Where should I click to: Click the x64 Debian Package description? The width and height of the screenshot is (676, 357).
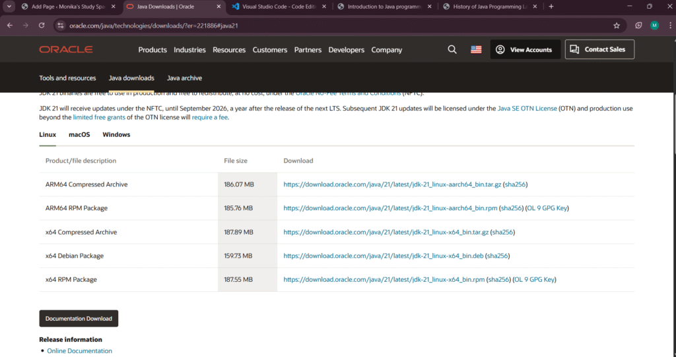tap(75, 256)
